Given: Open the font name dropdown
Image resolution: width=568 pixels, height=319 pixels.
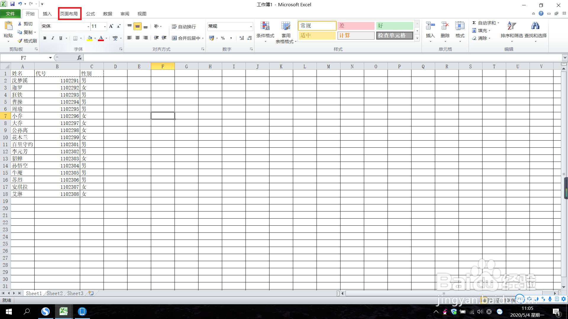Looking at the screenshot, I should pos(88,27).
